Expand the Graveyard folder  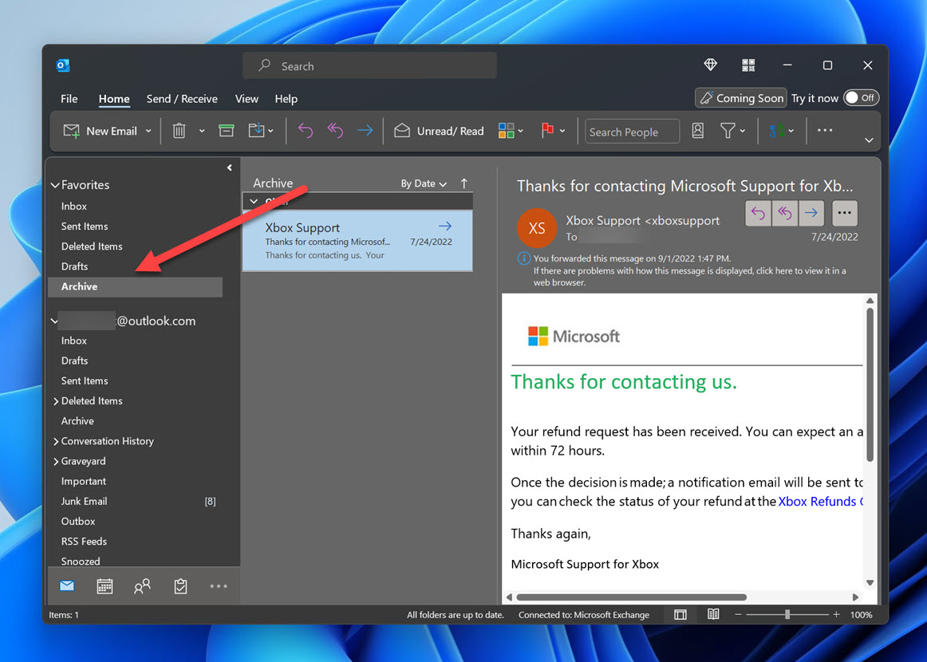pos(56,462)
